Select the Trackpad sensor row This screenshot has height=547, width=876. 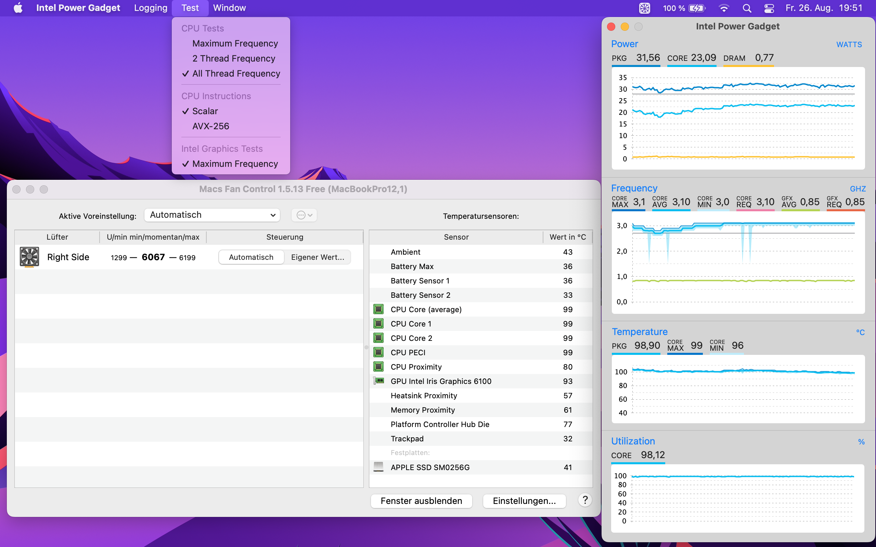coord(481,439)
